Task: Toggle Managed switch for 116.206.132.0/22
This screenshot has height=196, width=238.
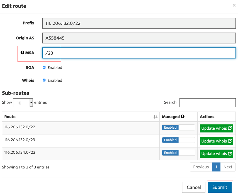Action: coord(178,127)
